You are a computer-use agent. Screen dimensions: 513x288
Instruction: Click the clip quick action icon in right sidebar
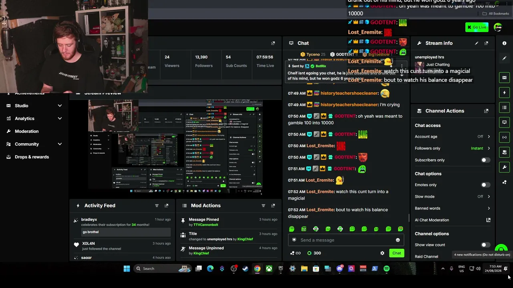point(505,78)
